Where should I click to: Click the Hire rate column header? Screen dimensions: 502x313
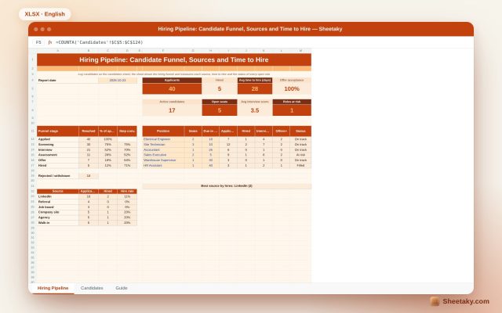127,191
